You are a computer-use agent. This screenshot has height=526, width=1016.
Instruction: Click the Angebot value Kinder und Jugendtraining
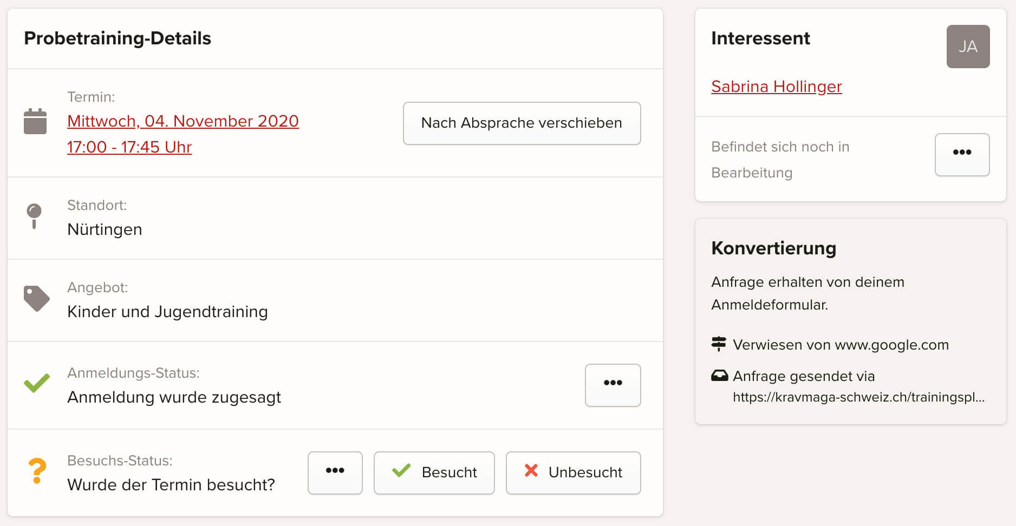[x=167, y=312]
